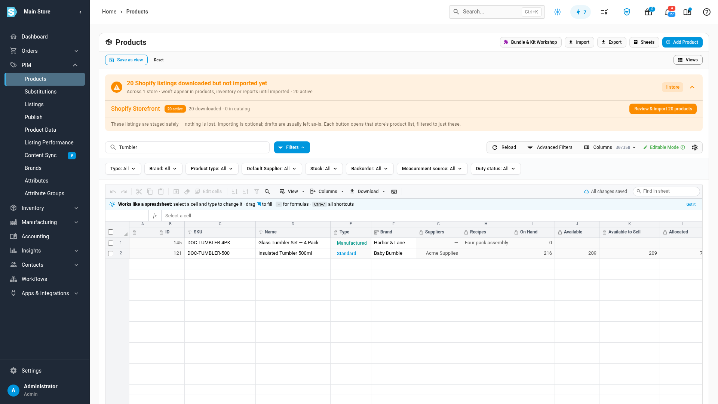
Task: Check the row for DOC-TUMBLER-500
Action: (x=111, y=254)
